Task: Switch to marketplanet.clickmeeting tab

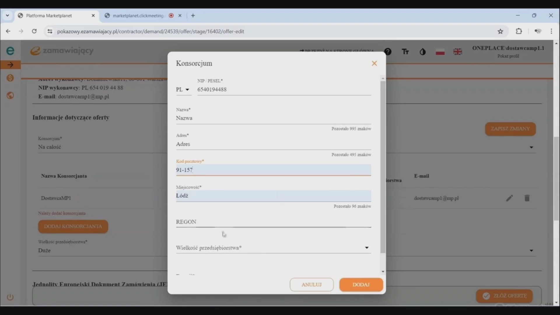Action: [x=139, y=16]
